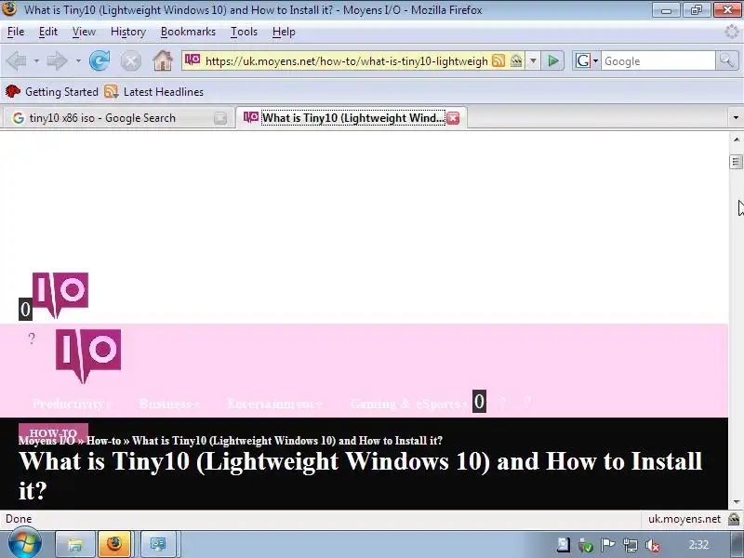
Task: Click the Google search input box
Action: pyautogui.click(x=658, y=61)
